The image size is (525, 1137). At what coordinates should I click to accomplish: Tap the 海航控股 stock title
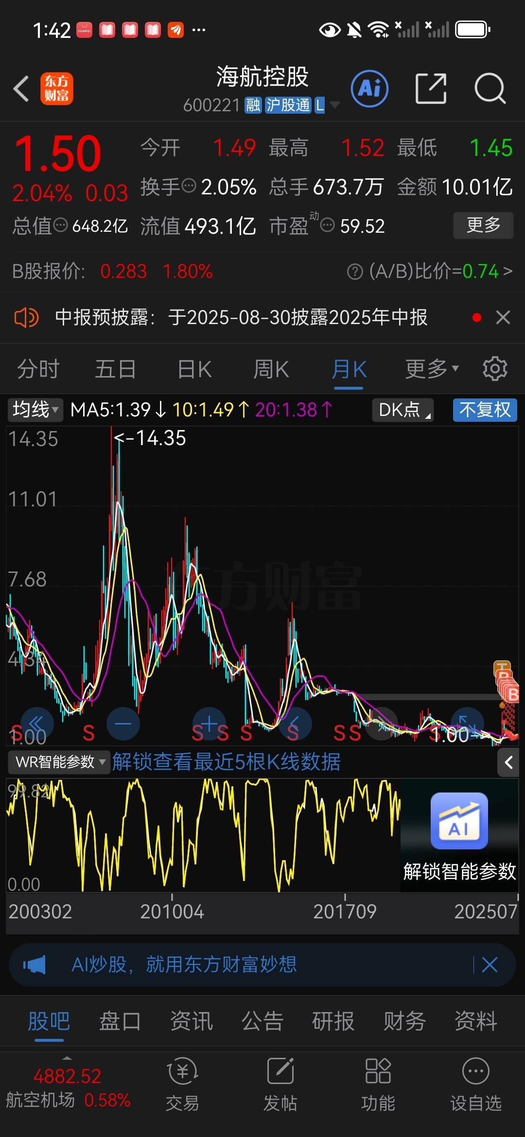pos(262,77)
